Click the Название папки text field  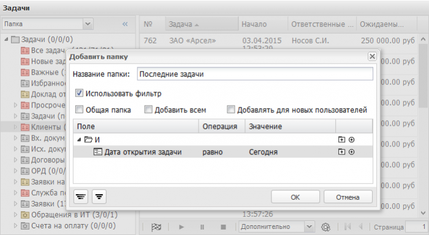pyautogui.click(x=255, y=74)
